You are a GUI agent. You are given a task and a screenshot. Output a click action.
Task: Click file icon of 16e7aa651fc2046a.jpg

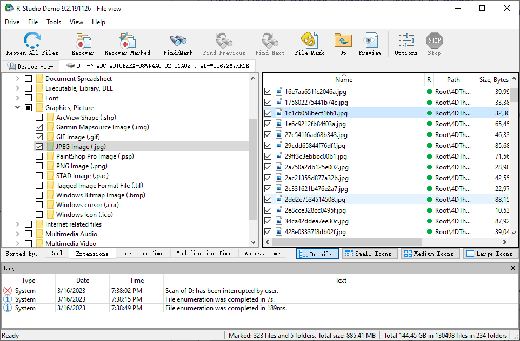point(279,91)
